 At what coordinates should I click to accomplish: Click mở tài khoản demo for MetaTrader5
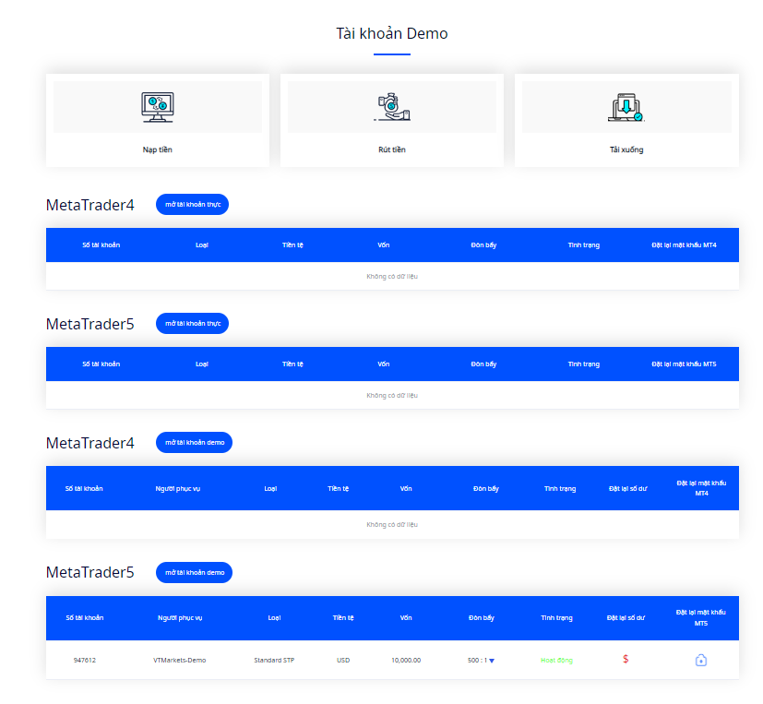click(194, 572)
